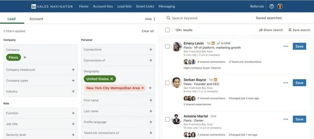314x139 pixels.
Task: Focus the Search keyword field
Action: 208,18
